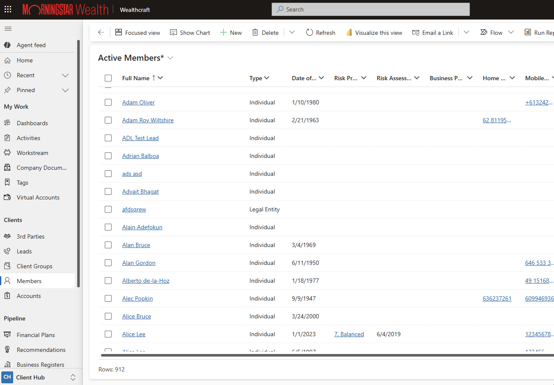Select the Adam Roy Wiltshire row checkbox
The image size is (554, 385).
108,120
